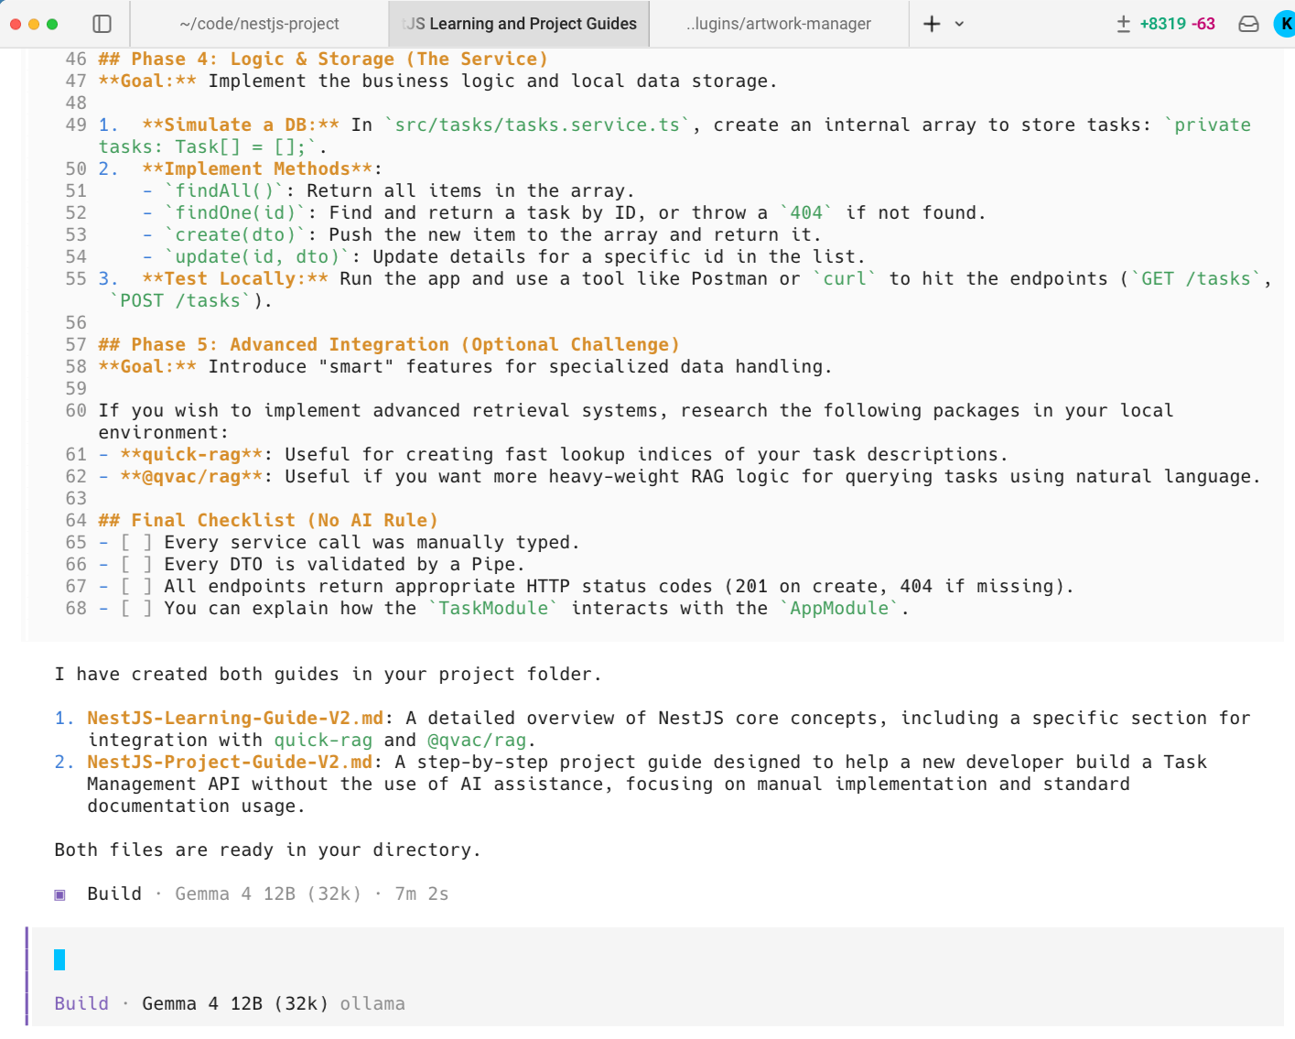Click the '**@qvac/rag**' bold text on line 62
1295x1039 pixels.
click(191, 476)
